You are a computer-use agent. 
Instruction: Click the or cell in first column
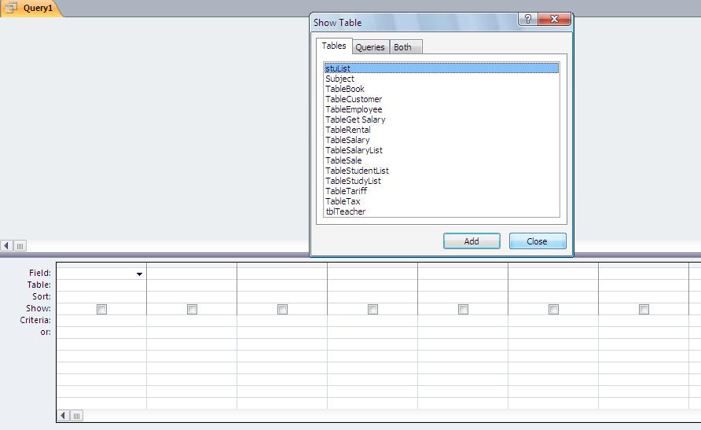(101, 332)
